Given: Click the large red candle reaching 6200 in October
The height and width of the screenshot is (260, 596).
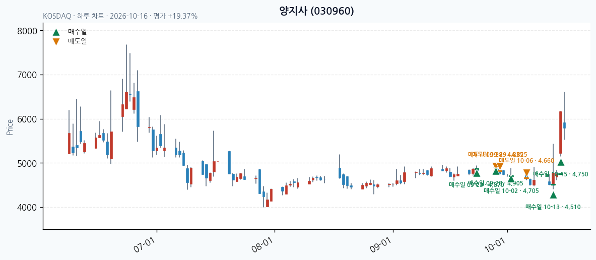Looking at the screenshot, I should coord(561,133).
